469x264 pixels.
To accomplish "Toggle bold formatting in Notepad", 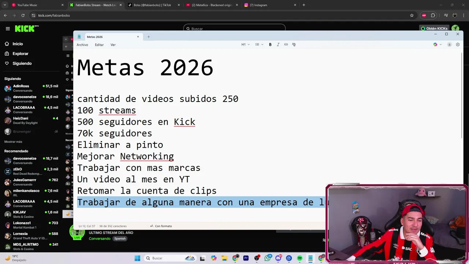I will pos(270,44).
